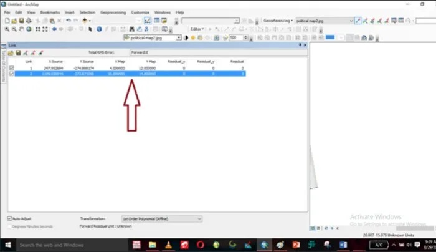
Task: Open Word from the taskbar
Action: click(343, 245)
